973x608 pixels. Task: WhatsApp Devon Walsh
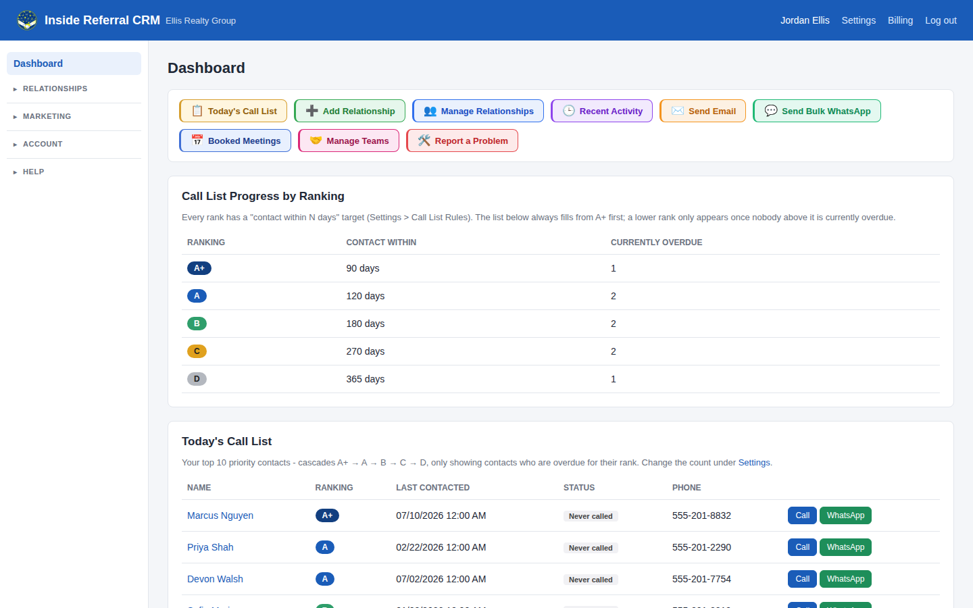point(845,579)
